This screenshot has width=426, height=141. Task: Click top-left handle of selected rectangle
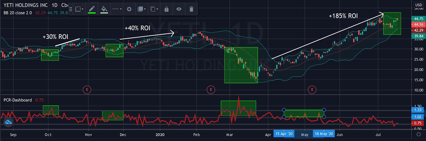point(284,110)
